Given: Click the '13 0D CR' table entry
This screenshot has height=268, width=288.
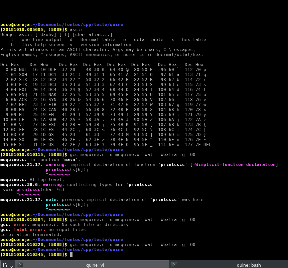Looking at the screenshot, I should [x=14, y=135].
